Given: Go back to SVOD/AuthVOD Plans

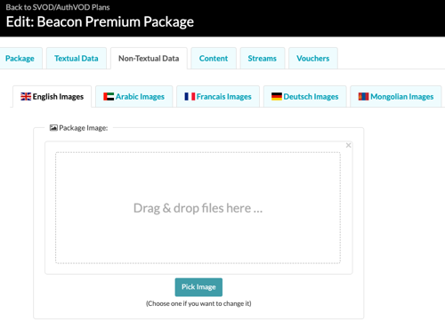Looking at the screenshot, I should pos(58,7).
